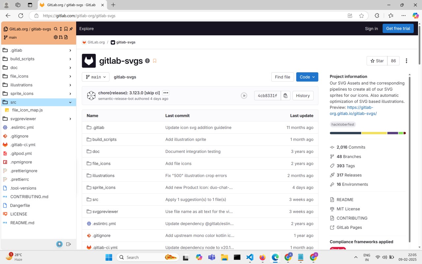Open file_icon_map.js in sidebar tree
Screen dimensions: 422x264
pyautogui.click(x=27, y=110)
